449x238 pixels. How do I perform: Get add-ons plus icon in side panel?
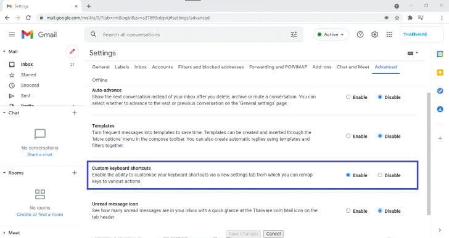(x=440, y=138)
